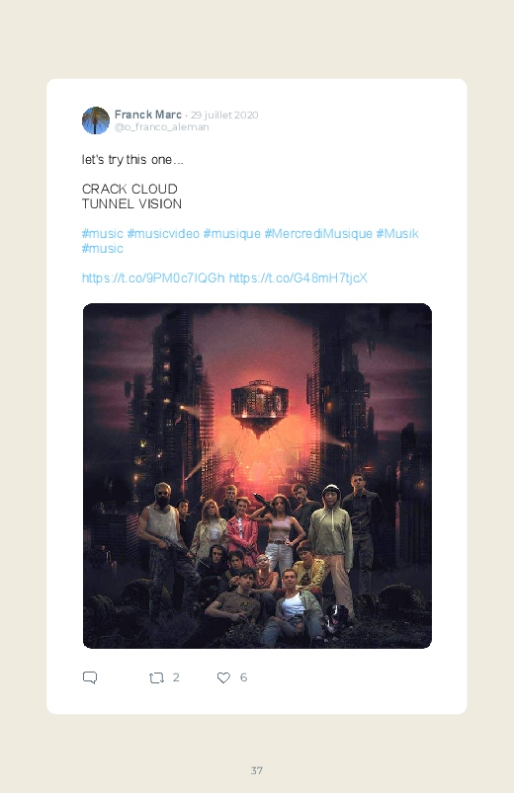
Task: Open the #MercrediMusique hashtag
Action: 318,234
